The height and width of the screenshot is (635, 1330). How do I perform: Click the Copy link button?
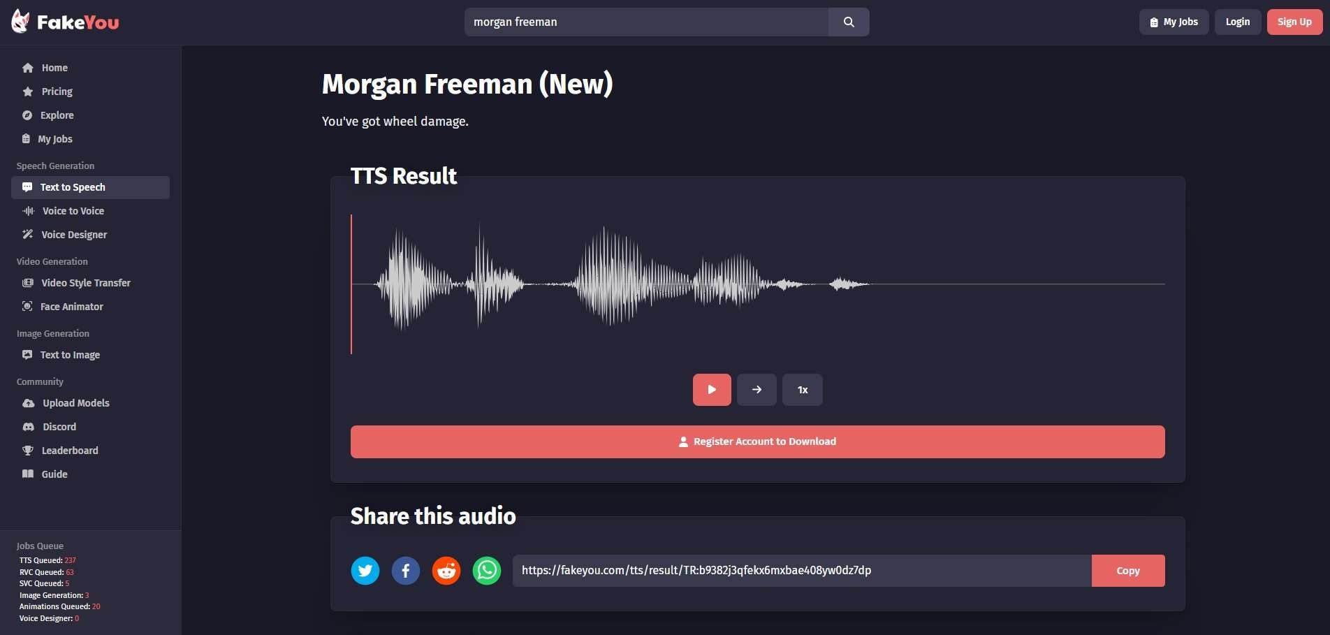[x=1128, y=571]
